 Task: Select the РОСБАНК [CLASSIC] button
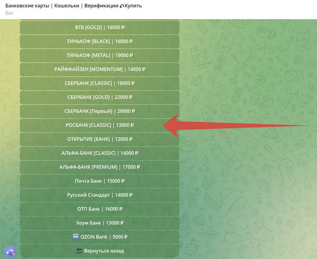coord(99,125)
